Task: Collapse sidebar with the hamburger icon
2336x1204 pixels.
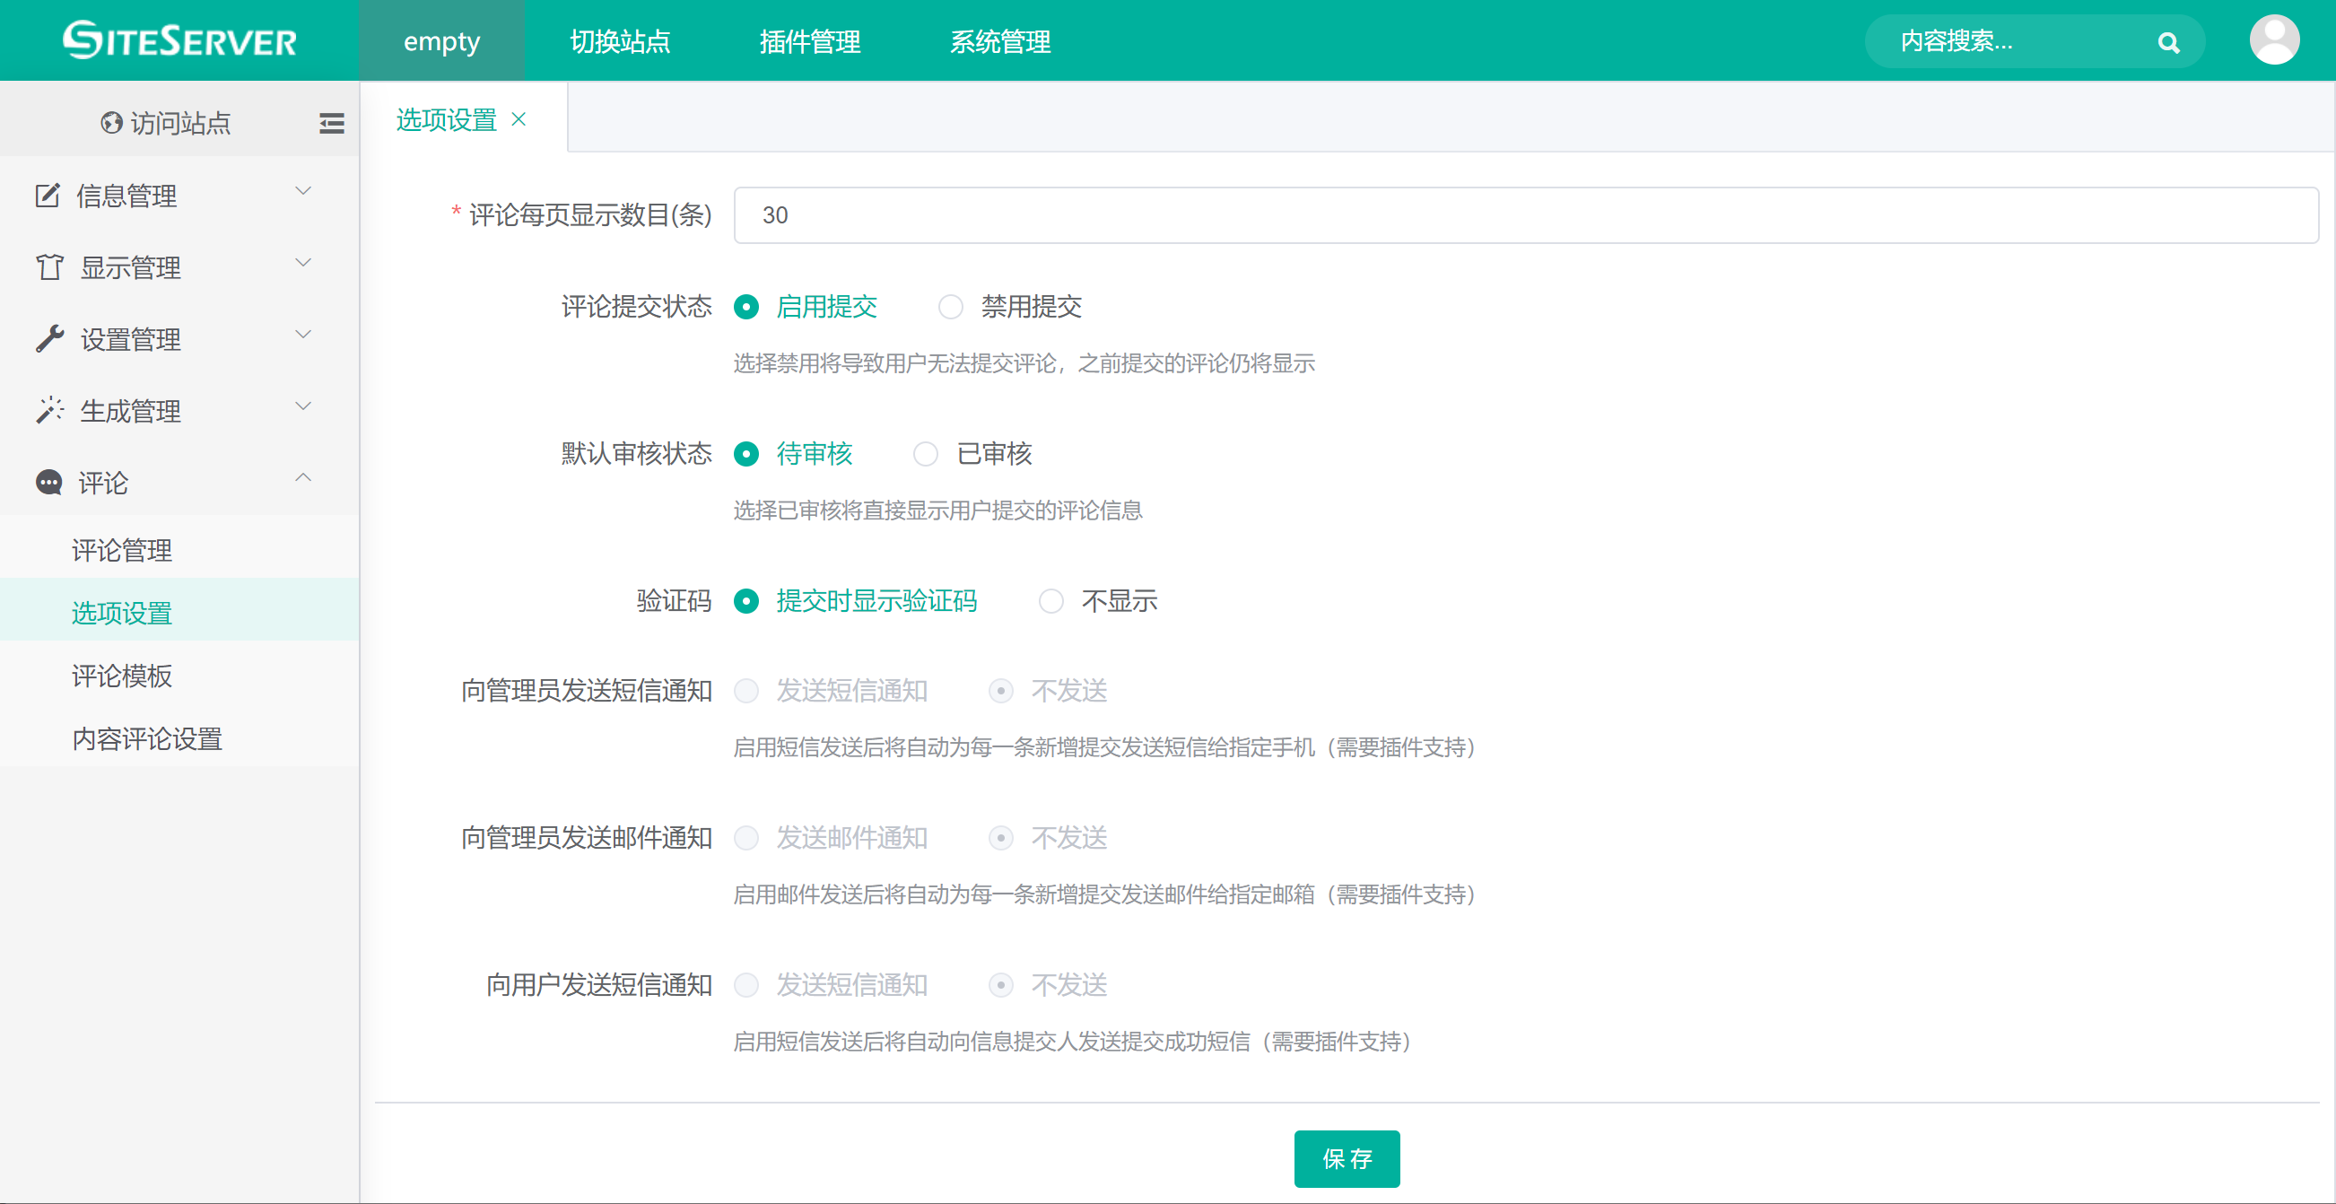Action: 331,122
